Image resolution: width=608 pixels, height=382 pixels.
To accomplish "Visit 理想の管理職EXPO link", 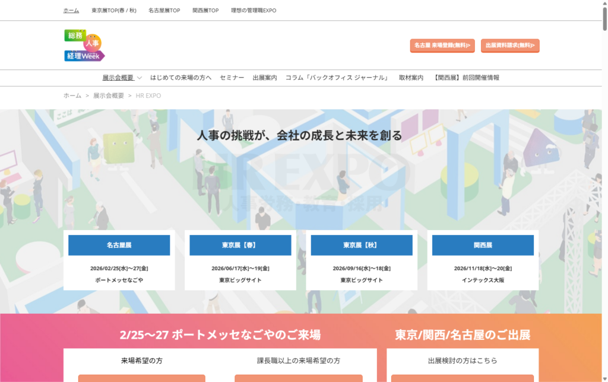I will coord(254,11).
